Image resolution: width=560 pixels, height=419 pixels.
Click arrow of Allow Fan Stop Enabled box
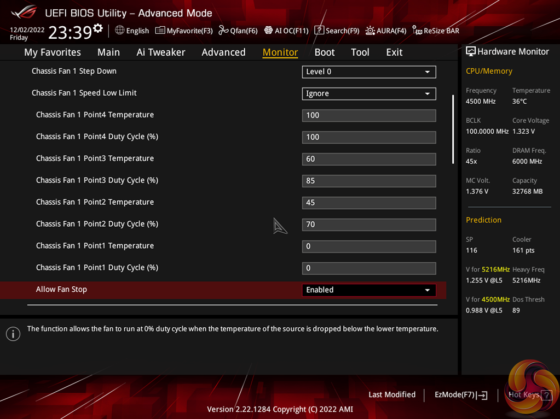(x=427, y=290)
